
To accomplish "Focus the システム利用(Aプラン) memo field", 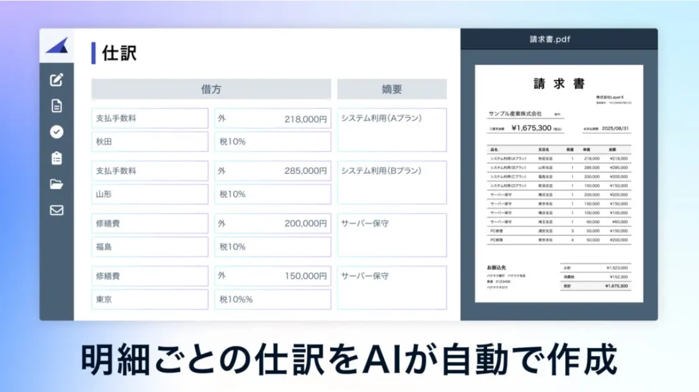I will [392, 130].
